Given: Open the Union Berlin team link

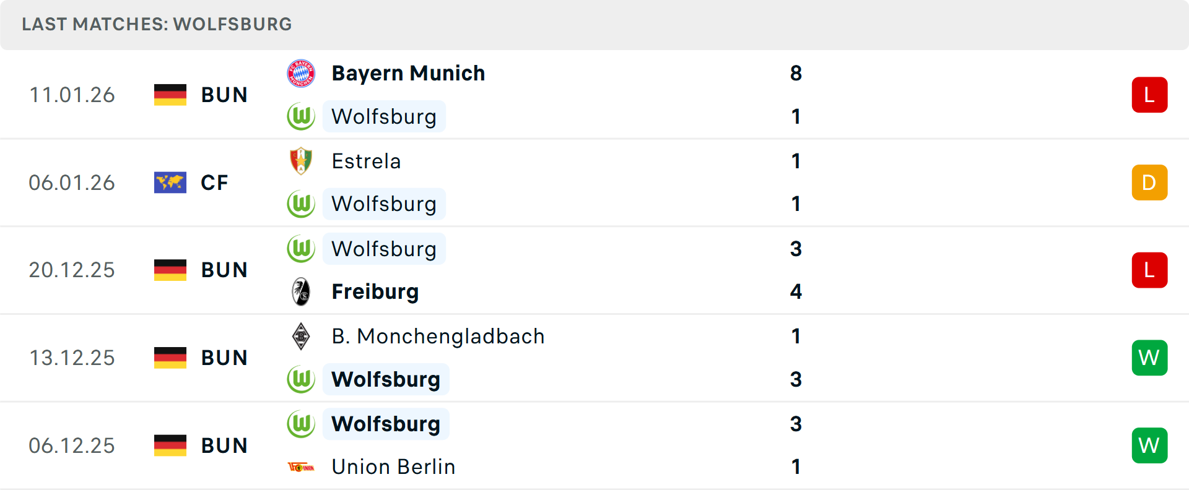Looking at the screenshot, I should pos(393,467).
